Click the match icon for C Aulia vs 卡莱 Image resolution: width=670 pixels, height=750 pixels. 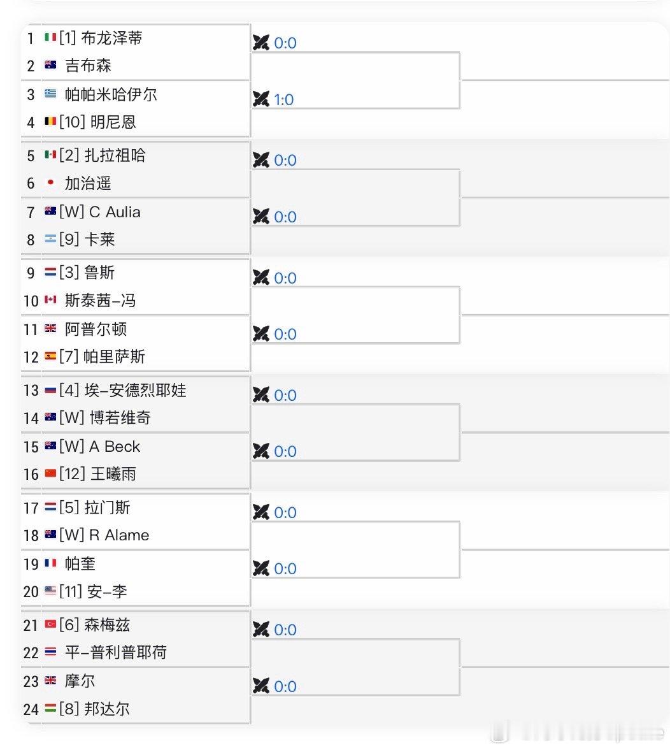(x=261, y=216)
